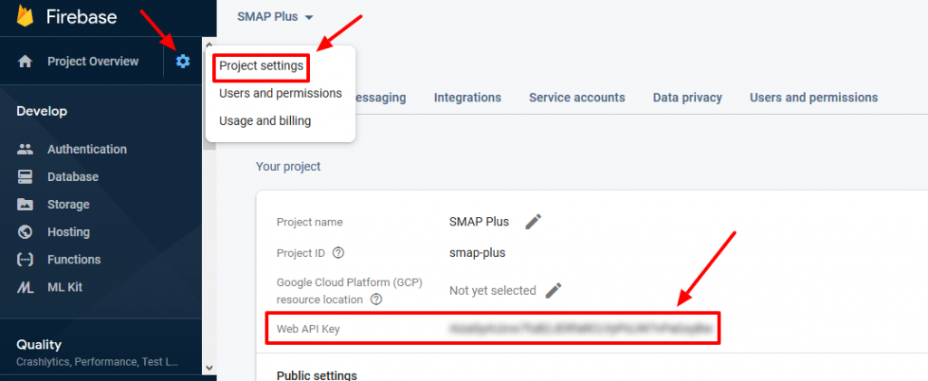Screen dimensions: 928x381
Task: Select Usage and billing menu entry
Action: click(265, 121)
